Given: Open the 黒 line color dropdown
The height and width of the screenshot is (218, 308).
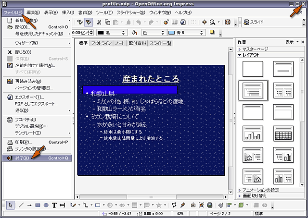Looking at the screenshot, I should 115,32.
